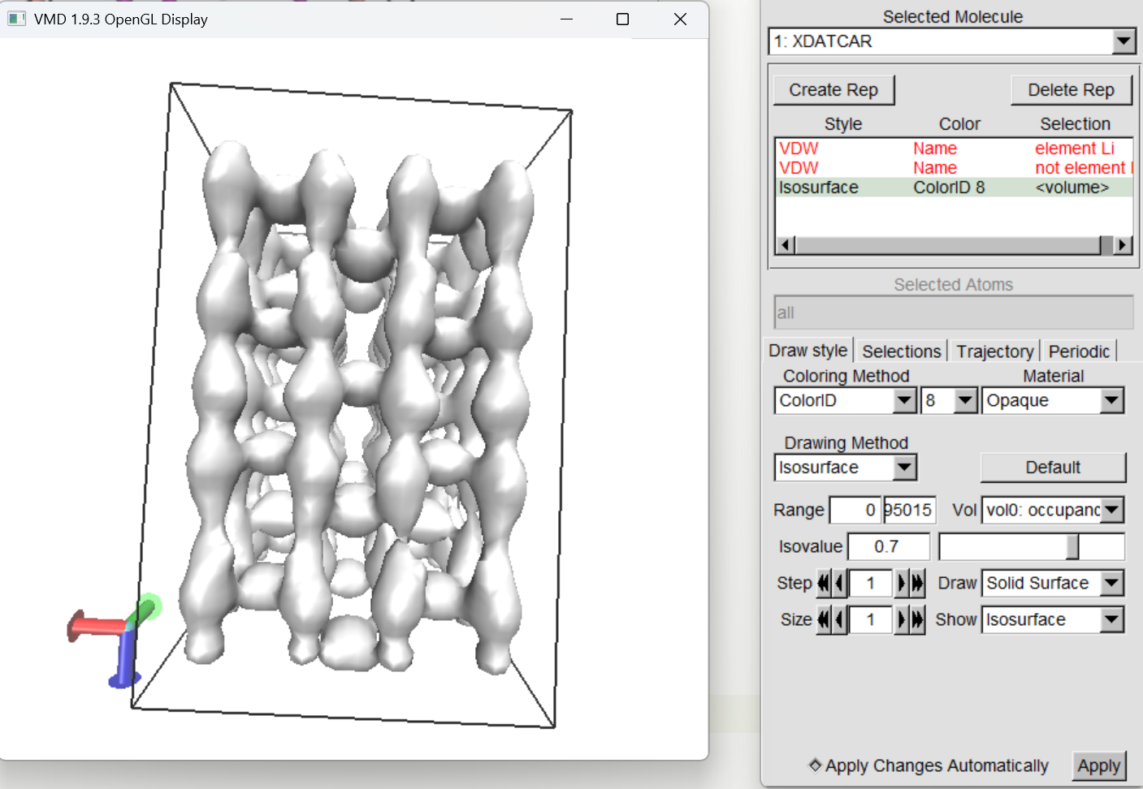Click the Delete Rep button
The height and width of the screenshot is (789, 1143).
[x=1072, y=90]
